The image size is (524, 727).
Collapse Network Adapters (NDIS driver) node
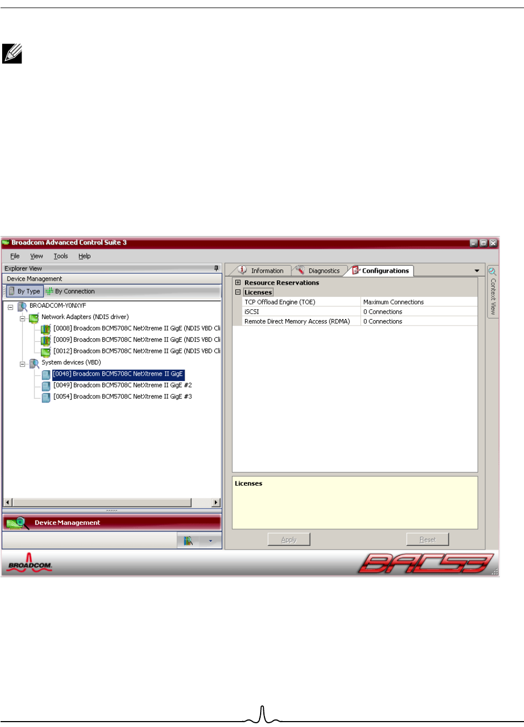[23, 319]
